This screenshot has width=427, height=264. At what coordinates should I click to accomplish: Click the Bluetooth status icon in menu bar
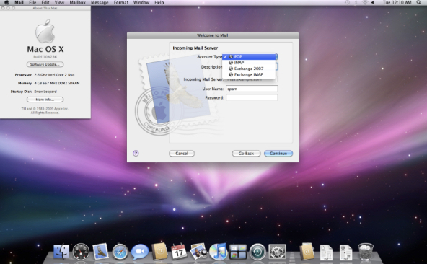(x=356, y=2)
